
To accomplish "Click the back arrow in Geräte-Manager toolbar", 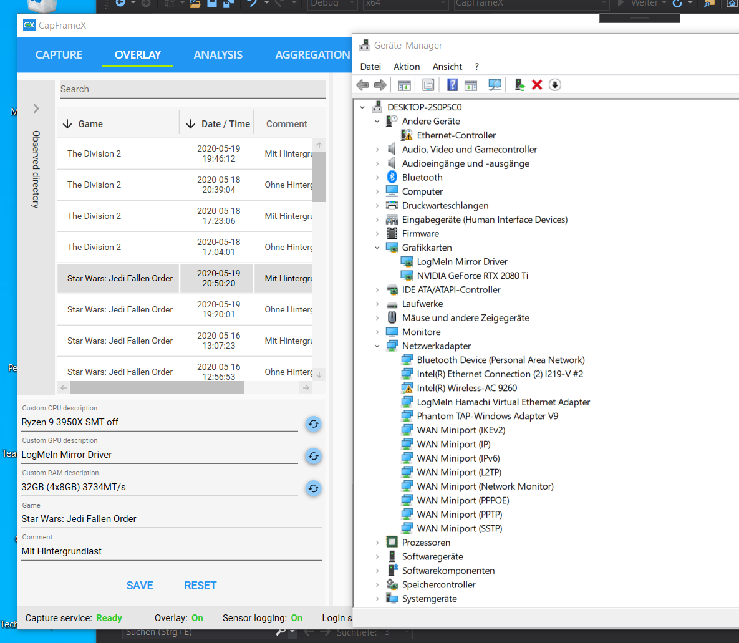I will tap(362, 85).
